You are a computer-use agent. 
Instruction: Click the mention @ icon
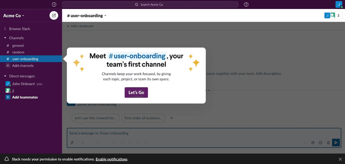313,143
